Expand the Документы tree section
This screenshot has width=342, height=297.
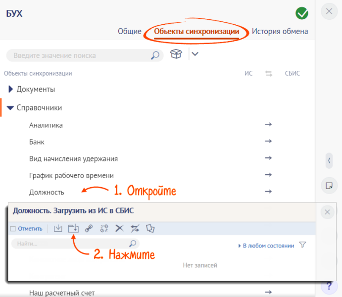coord(11,90)
